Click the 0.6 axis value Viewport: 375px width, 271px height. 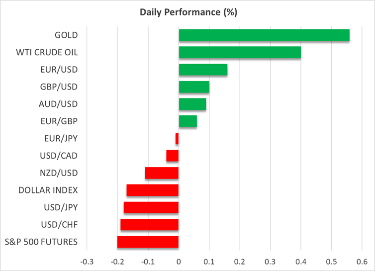click(x=362, y=261)
